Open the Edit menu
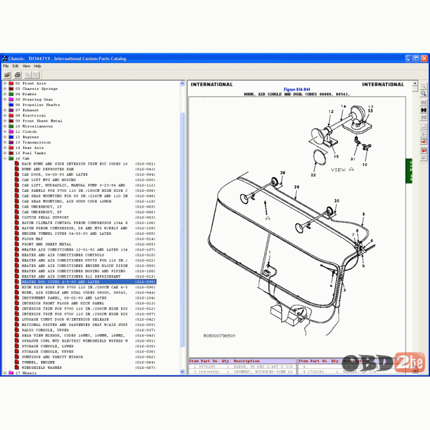 point(15,66)
